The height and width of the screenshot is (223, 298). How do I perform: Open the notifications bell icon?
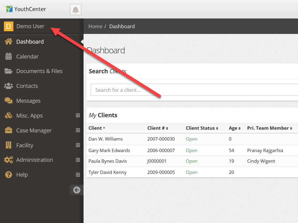click(x=75, y=9)
